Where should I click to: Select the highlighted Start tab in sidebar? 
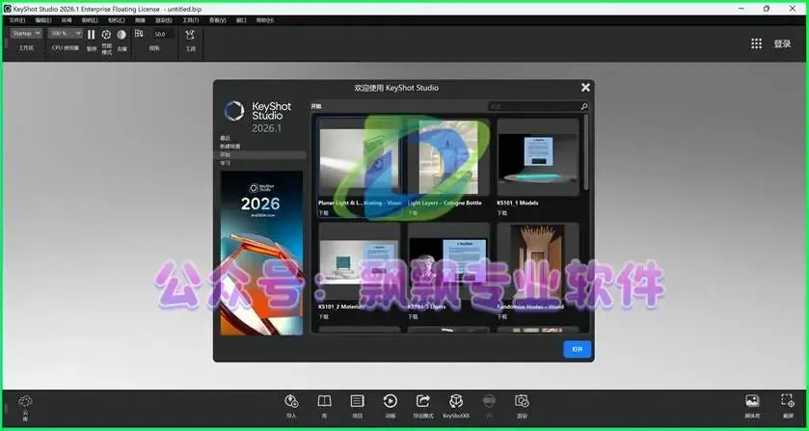(262, 155)
